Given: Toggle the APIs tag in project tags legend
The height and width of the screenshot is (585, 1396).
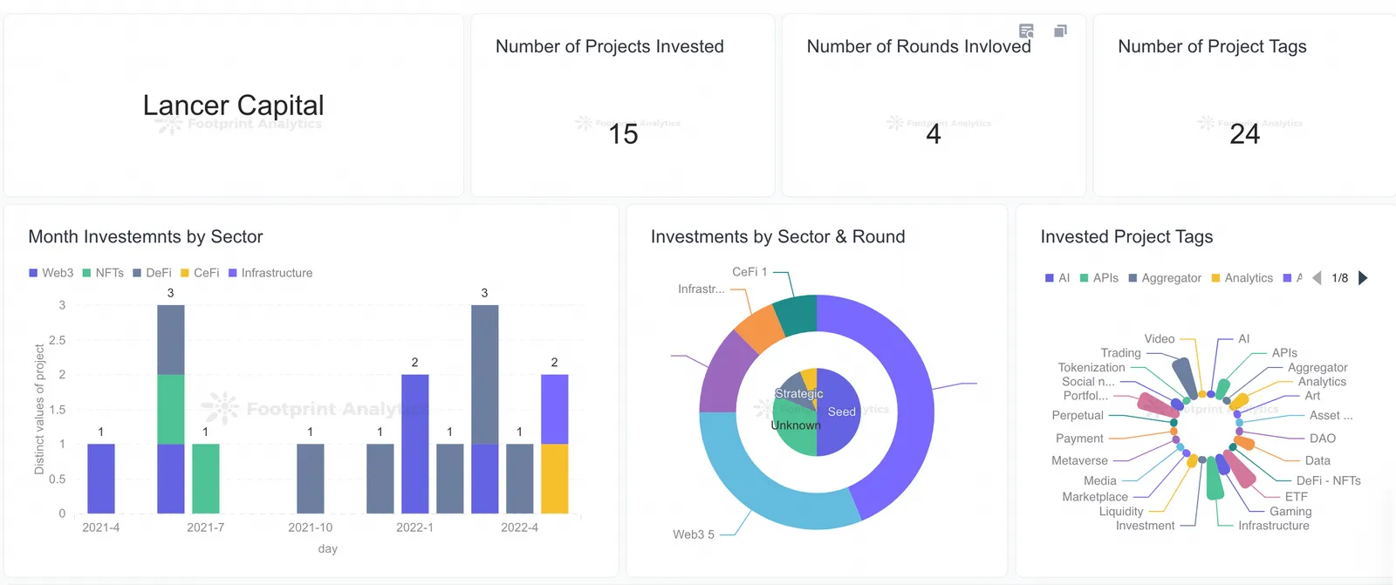Looking at the screenshot, I should (x=1099, y=278).
